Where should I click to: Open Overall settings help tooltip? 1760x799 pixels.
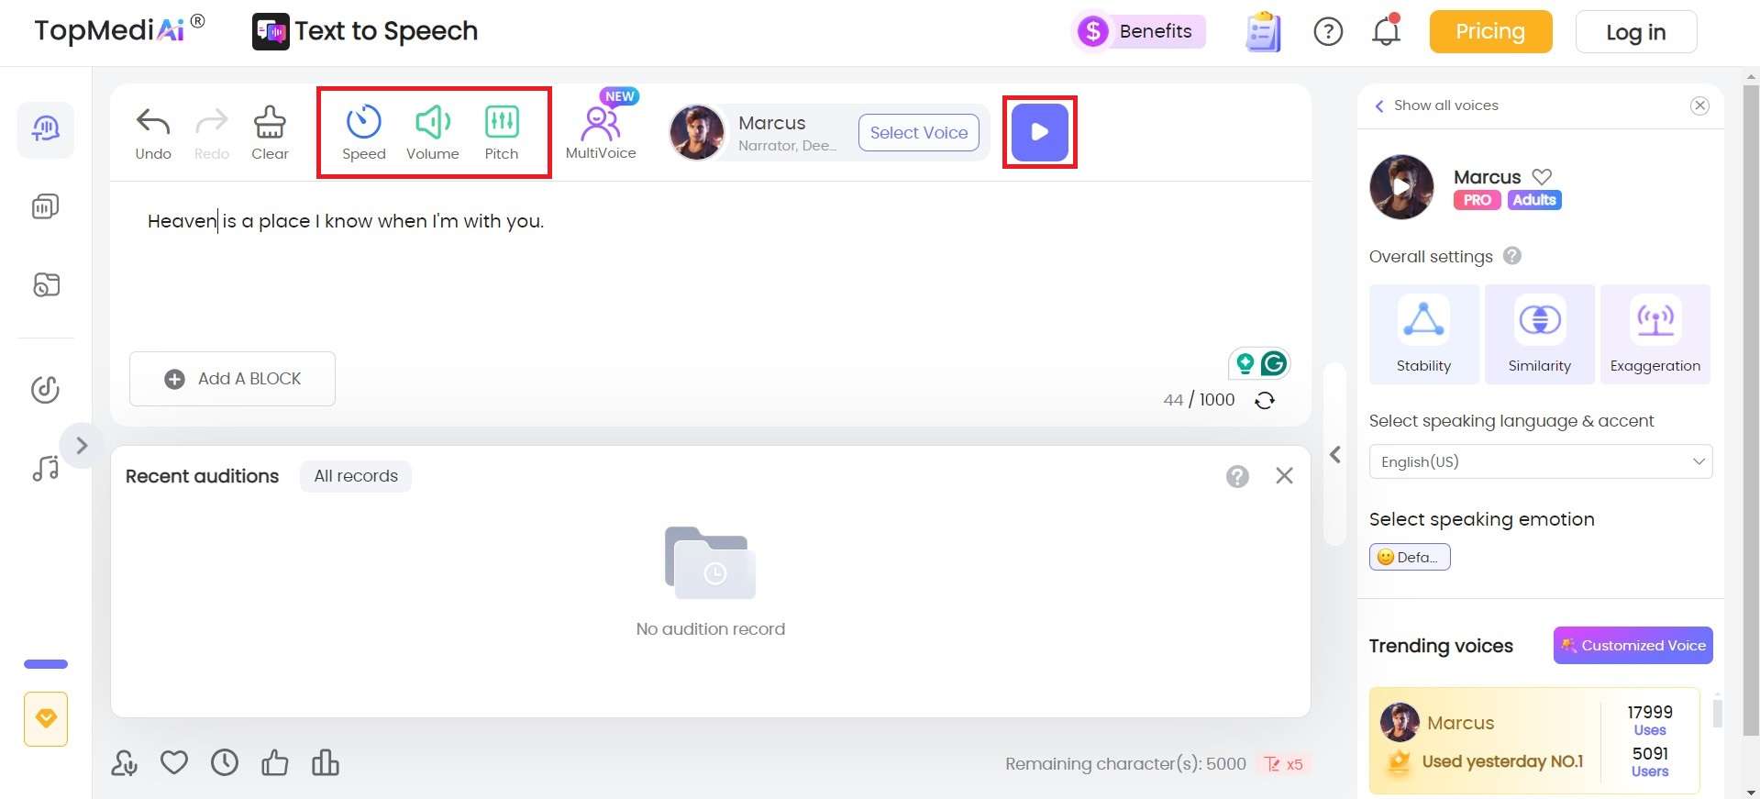1512,256
